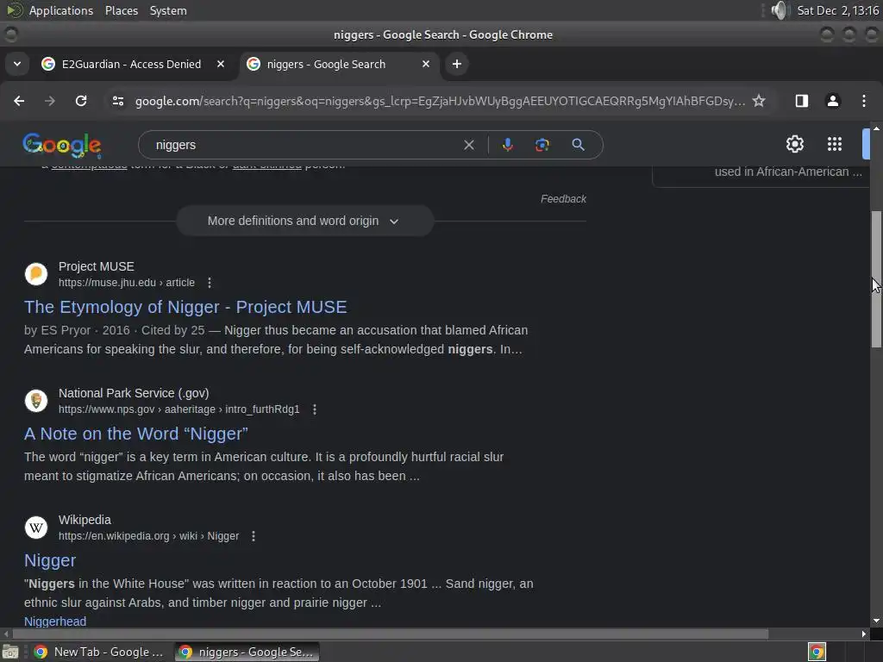The image size is (883, 662).
Task: Open Google quick settings gear
Action: click(794, 144)
